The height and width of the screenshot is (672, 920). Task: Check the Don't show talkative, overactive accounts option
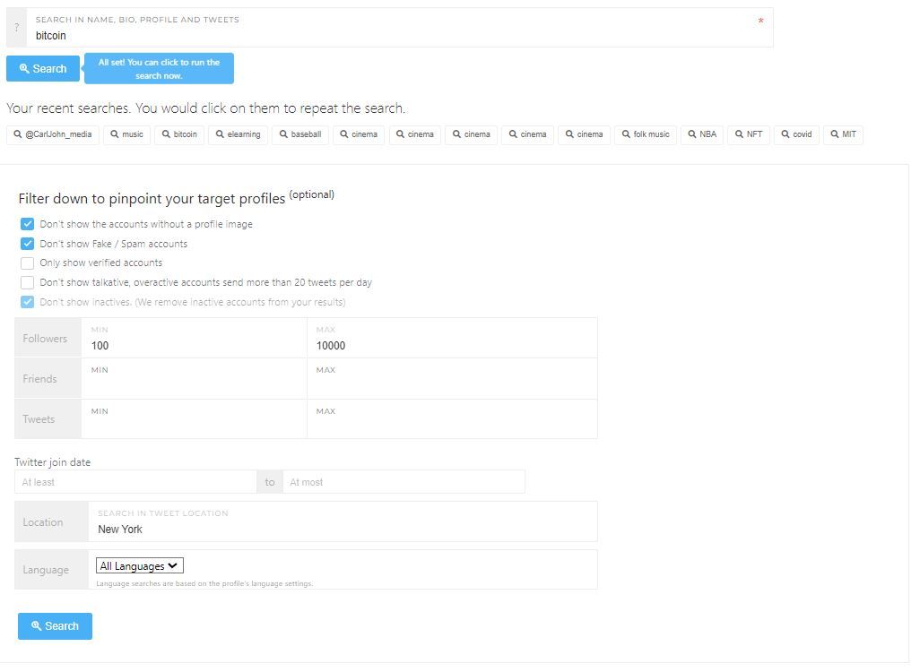[28, 281]
